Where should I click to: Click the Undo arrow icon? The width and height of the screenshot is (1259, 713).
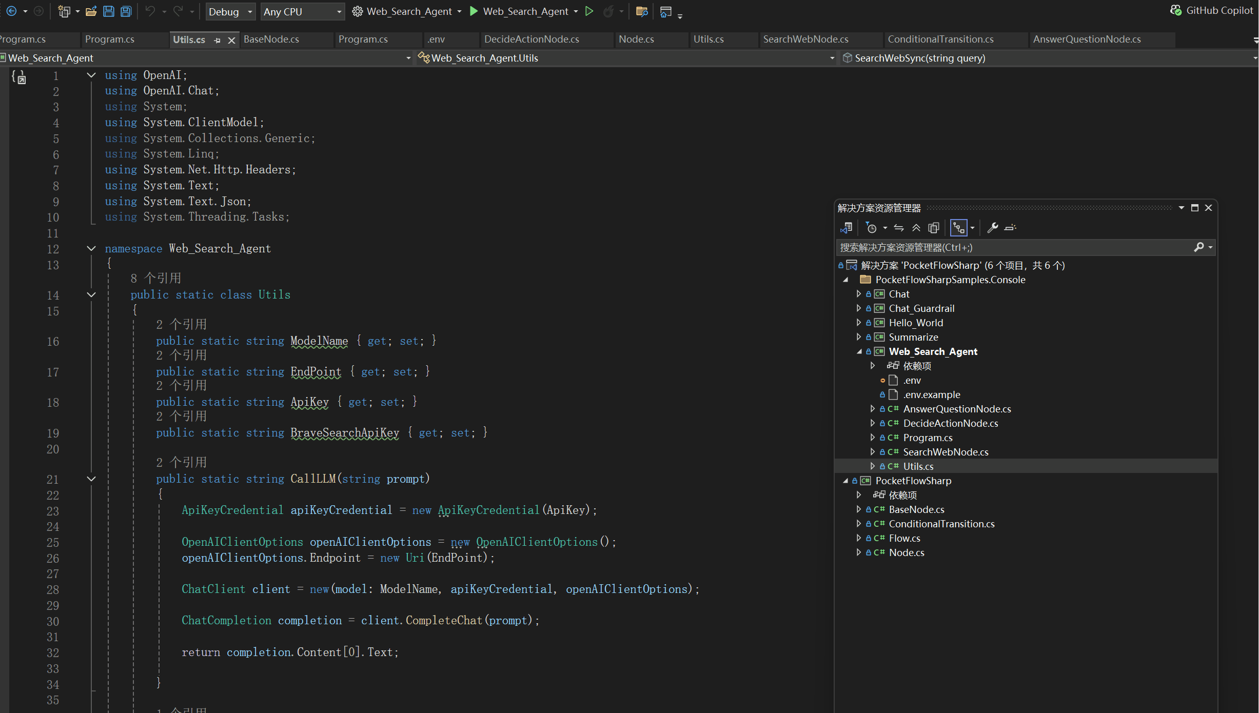[x=150, y=11]
